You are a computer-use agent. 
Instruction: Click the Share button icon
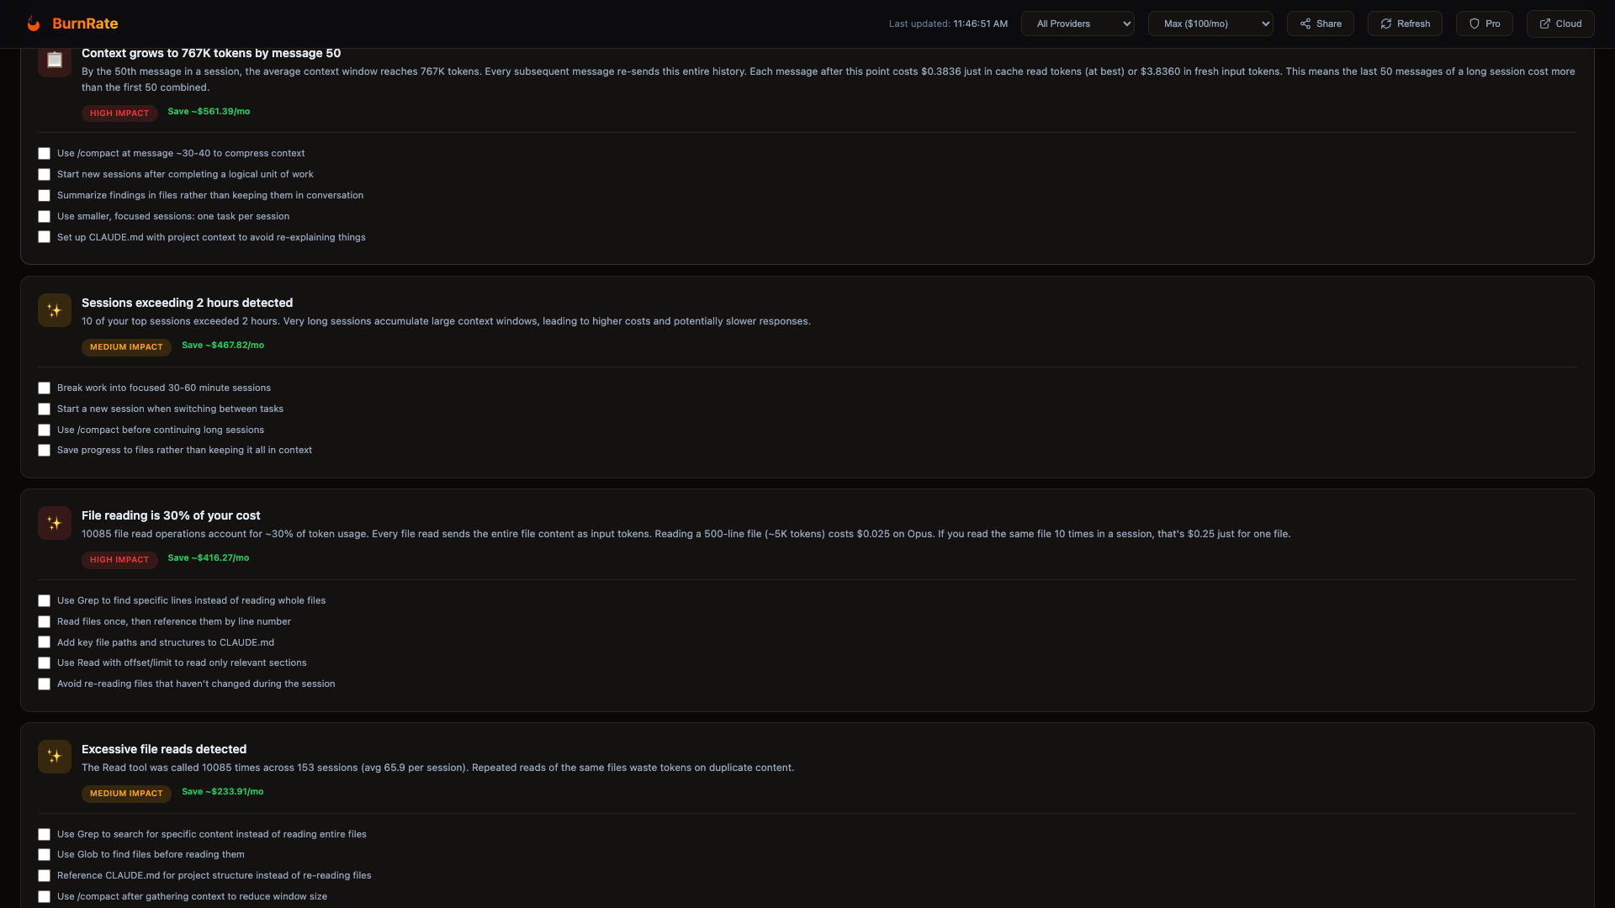pos(1305,24)
